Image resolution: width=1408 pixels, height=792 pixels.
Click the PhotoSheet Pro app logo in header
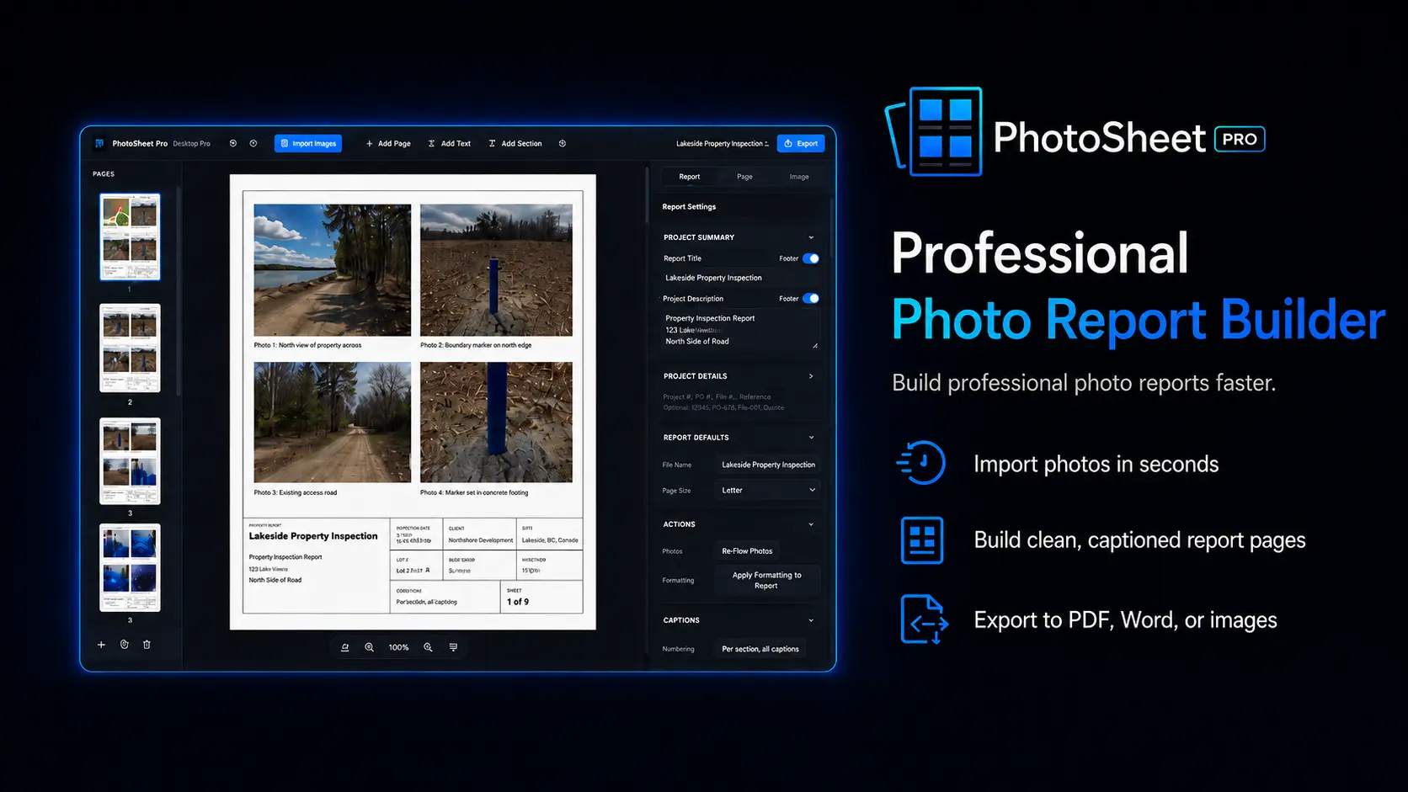click(x=99, y=144)
